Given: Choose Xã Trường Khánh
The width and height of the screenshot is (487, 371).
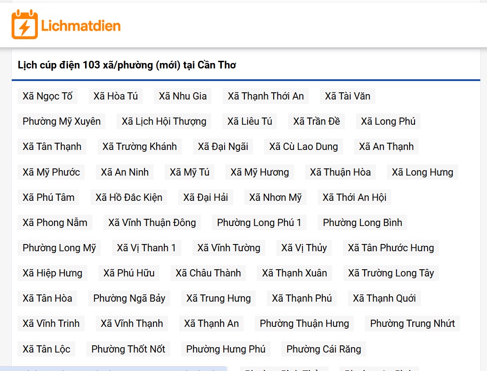Looking at the screenshot, I should point(140,146).
